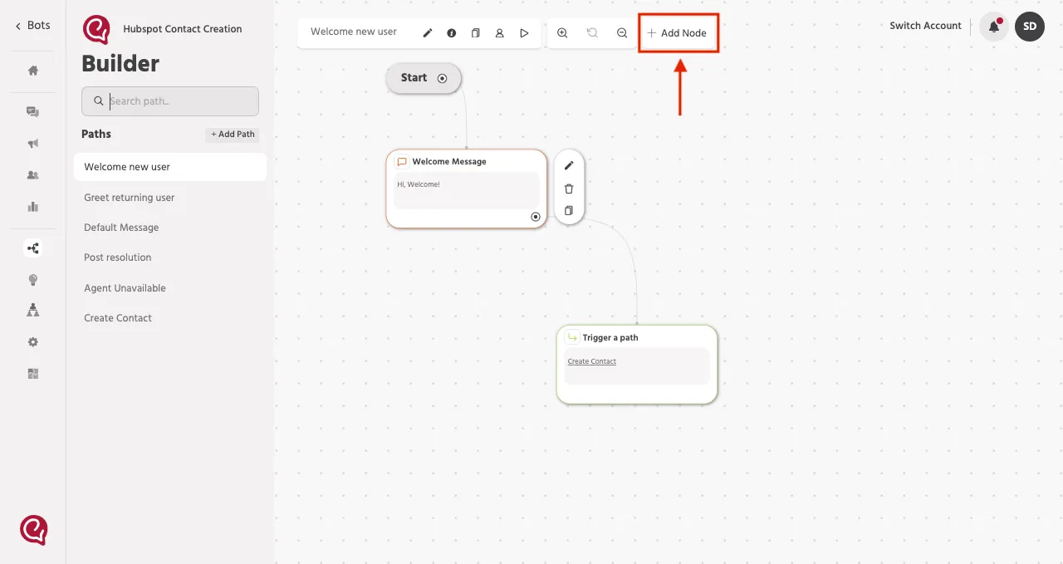Viewport: 1063px width, 564px height.
Task: Edit path name with toolbar pencil icon
Action: (428, 33)
